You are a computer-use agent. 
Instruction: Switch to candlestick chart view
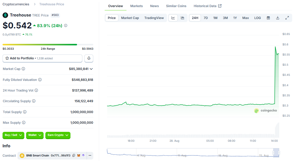[x=182, y=18]
